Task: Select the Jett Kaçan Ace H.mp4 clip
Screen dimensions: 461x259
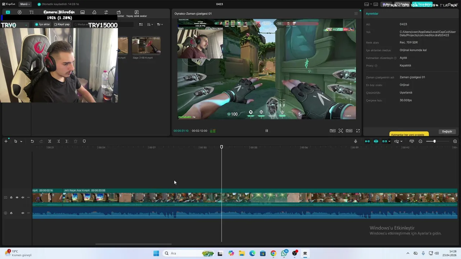Action: [260, 197]
